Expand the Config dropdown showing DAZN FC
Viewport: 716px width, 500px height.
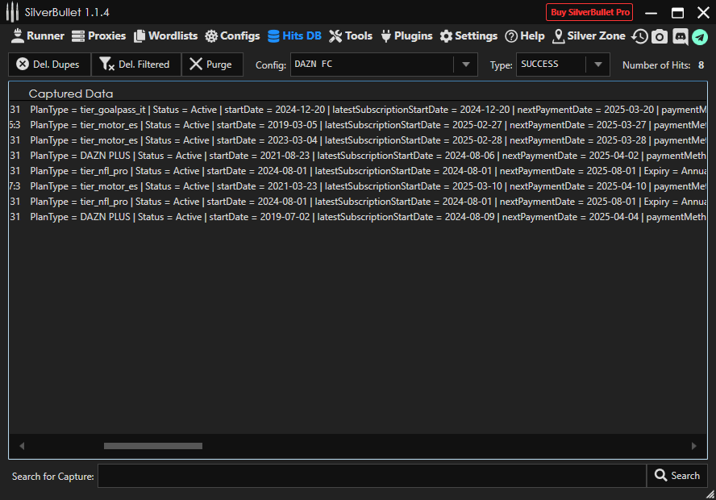466,65
